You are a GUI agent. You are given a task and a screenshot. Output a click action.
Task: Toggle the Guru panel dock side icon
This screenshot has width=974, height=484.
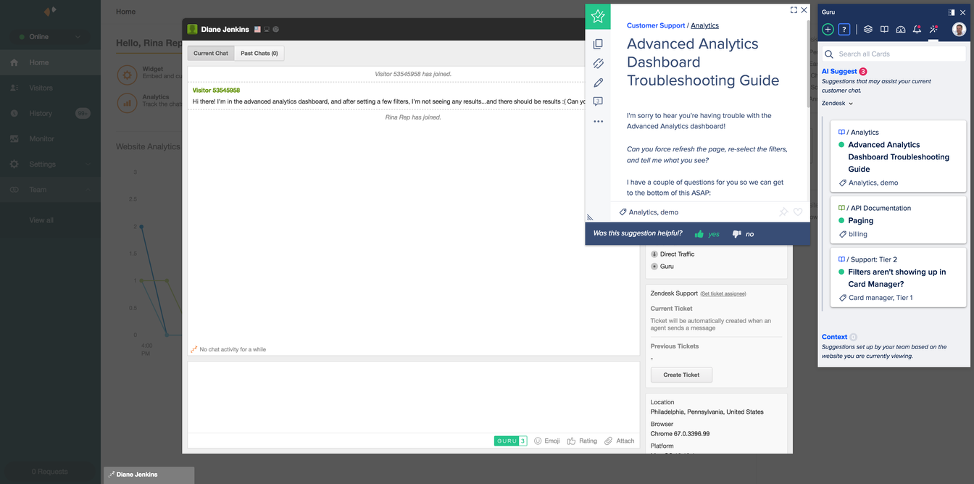pos(952,12)
